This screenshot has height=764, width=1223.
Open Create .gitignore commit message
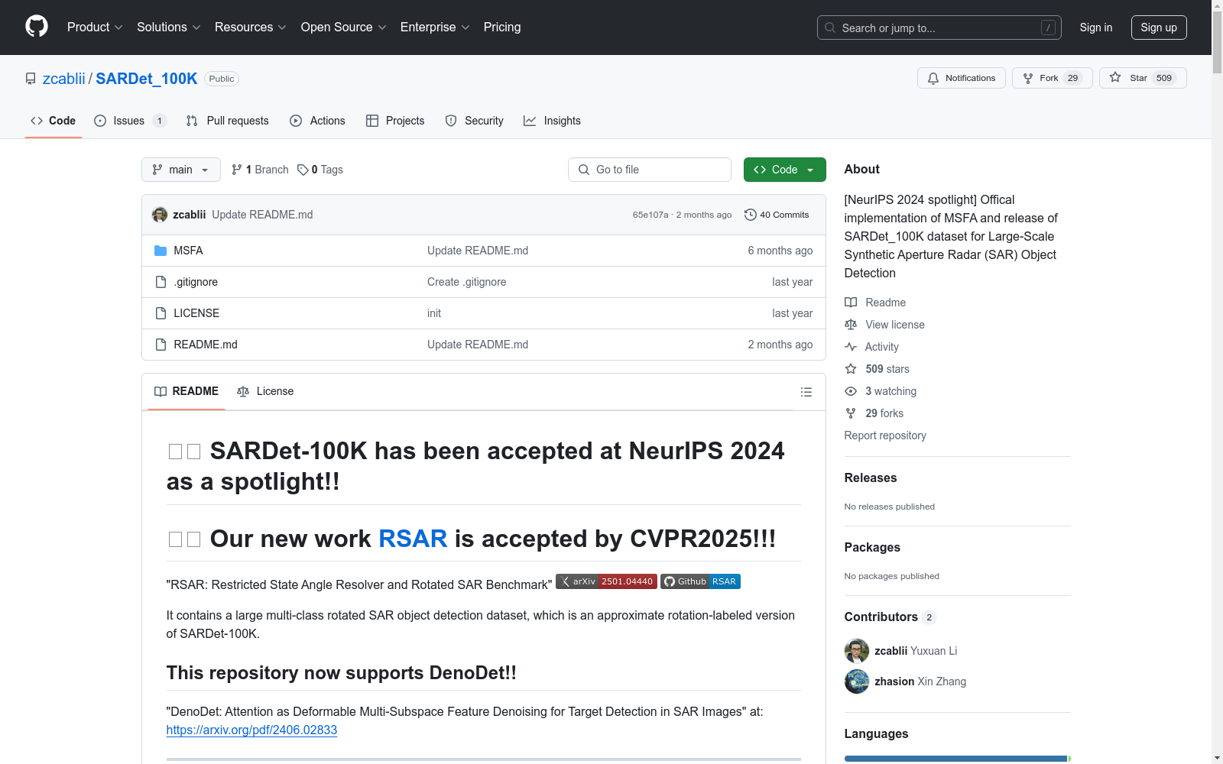(467, 282)
